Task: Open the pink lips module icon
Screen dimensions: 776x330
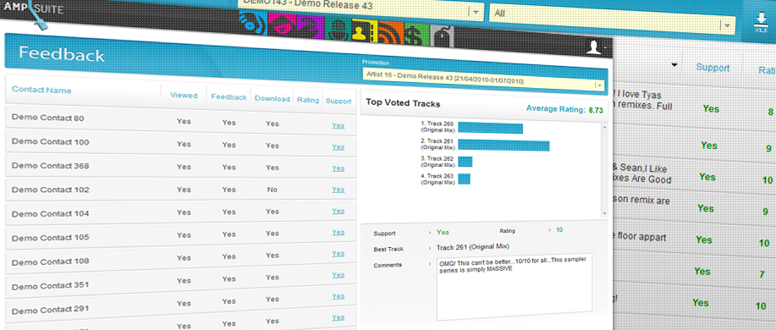Action: coord(282,25)
